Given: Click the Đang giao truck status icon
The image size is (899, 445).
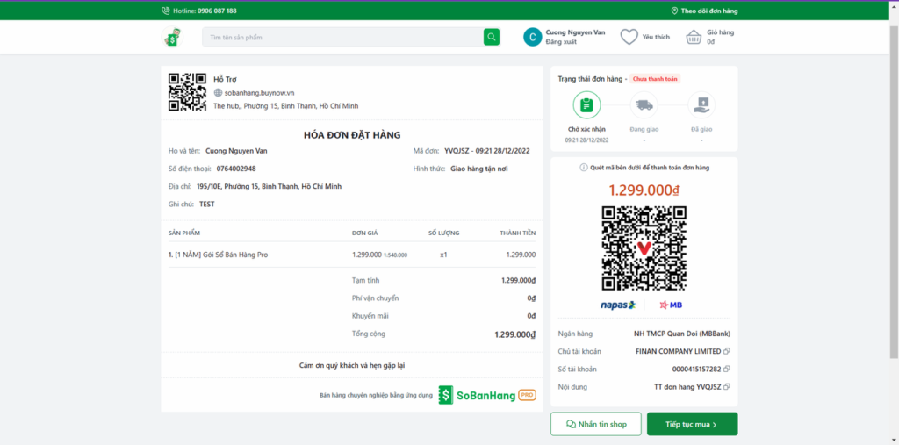Looking at the screenshot, I should (x=644, y=105).
